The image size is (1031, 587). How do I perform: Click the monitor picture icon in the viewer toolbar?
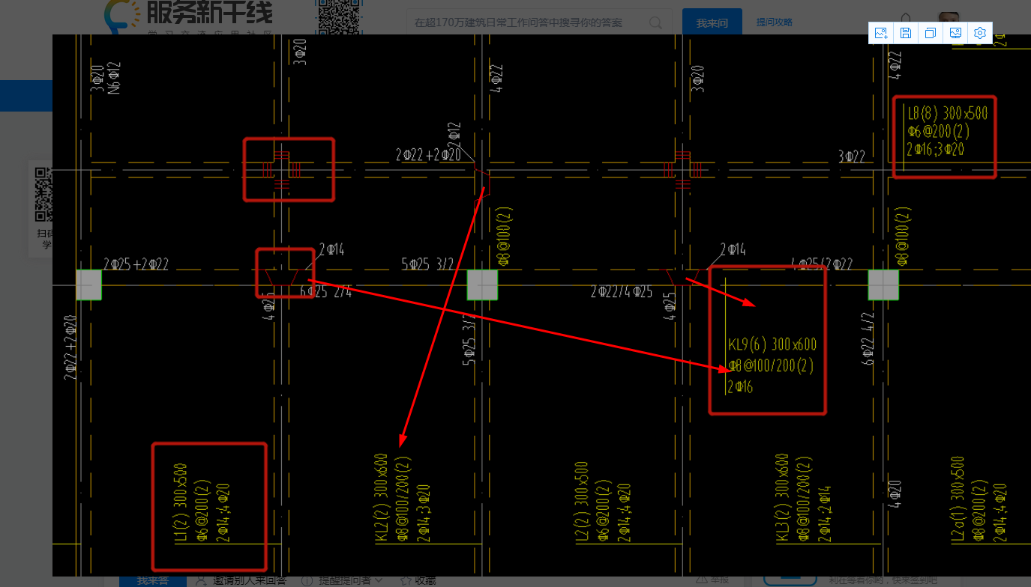955,33
